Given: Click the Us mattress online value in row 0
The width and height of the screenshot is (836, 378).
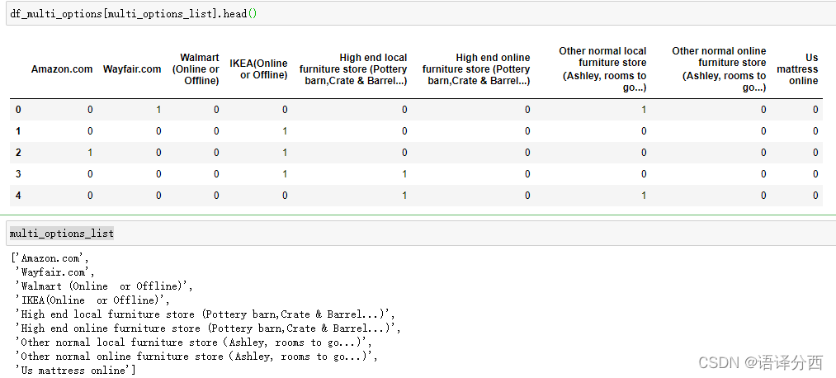Looking at the screenshot, I should click(x=815, y=110).
